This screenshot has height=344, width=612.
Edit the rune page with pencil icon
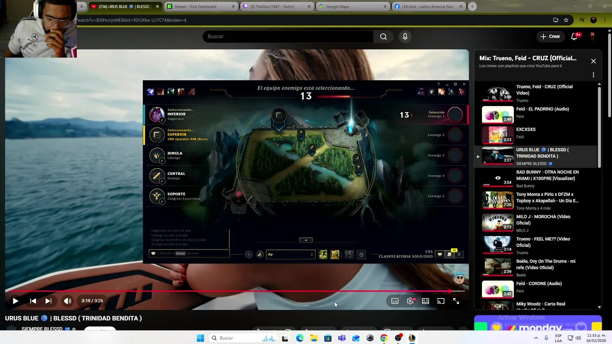260,254
